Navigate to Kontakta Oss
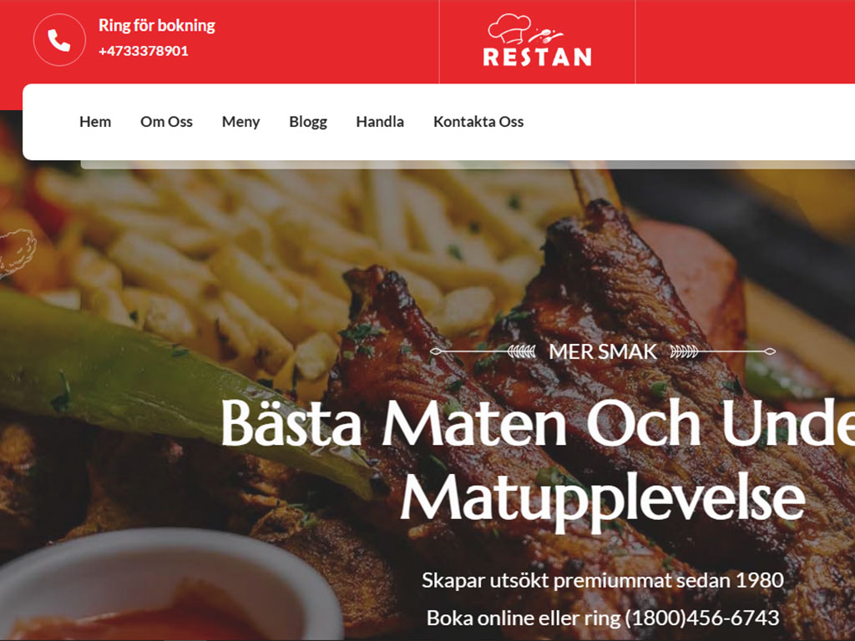Screen dimensions: 855x641 [x=478, y=122]
